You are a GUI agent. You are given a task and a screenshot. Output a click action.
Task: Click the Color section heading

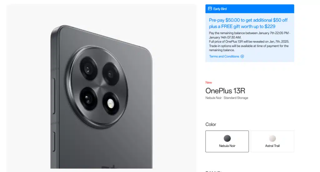click(x=211, y=124)
